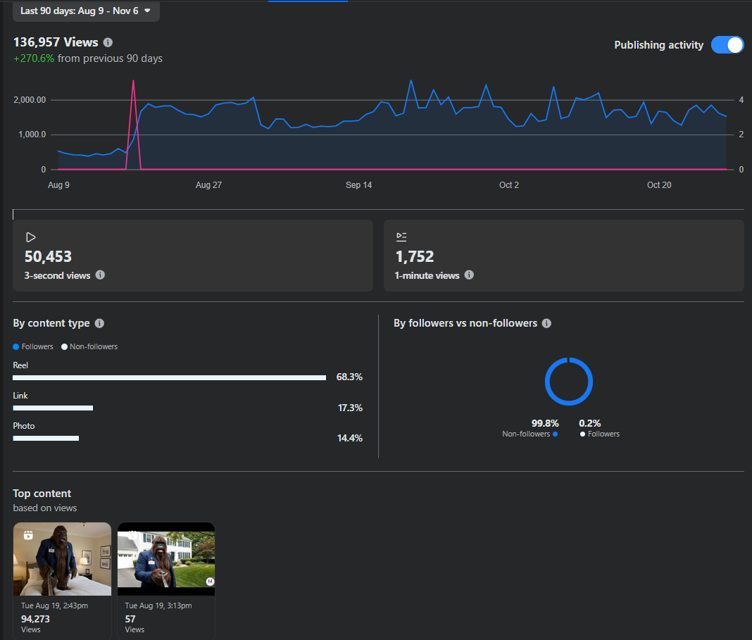The width and height of the screenshot is (752, 640).
Task: Click the 1-minute views card
Action: coord(563,256)
